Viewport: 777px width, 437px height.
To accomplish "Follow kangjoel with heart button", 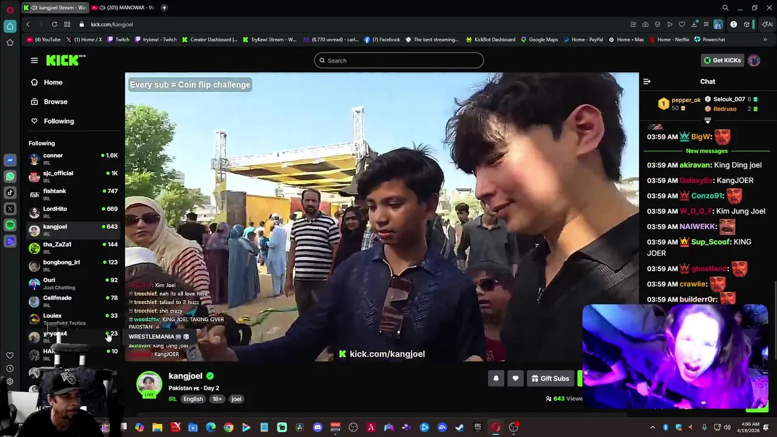I will (515, 378).
